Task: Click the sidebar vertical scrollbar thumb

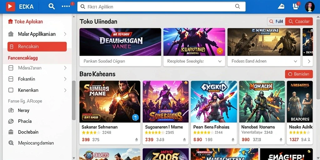Action: point(74,100)
